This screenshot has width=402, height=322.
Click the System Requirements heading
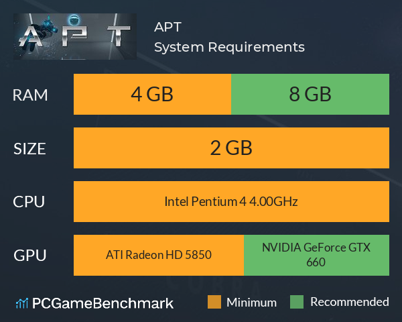[x=229, y=47]
